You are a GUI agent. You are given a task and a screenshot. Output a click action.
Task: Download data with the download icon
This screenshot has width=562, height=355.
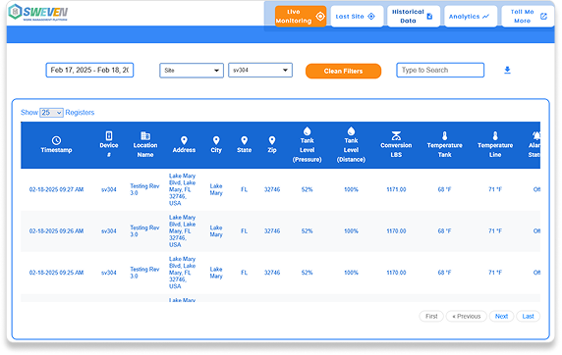click(507, 71)
